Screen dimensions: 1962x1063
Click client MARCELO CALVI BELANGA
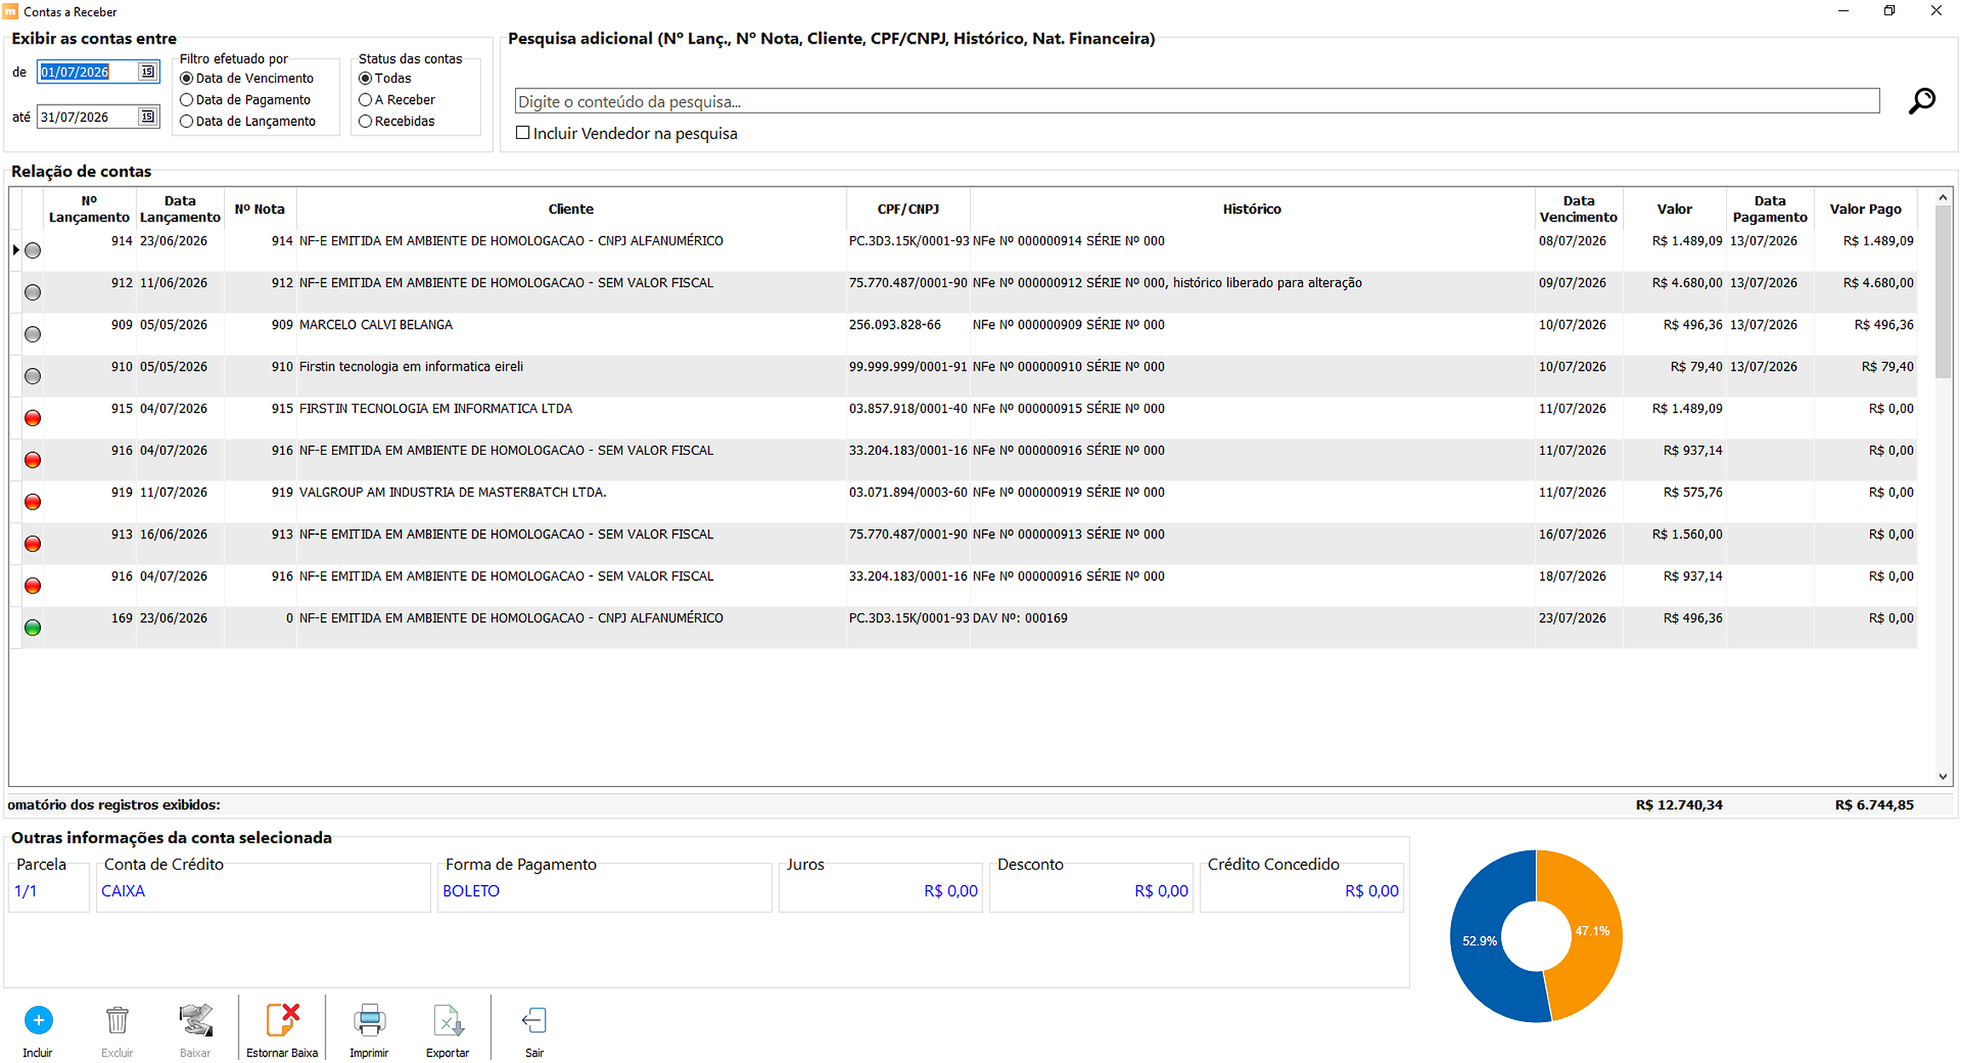376,325
